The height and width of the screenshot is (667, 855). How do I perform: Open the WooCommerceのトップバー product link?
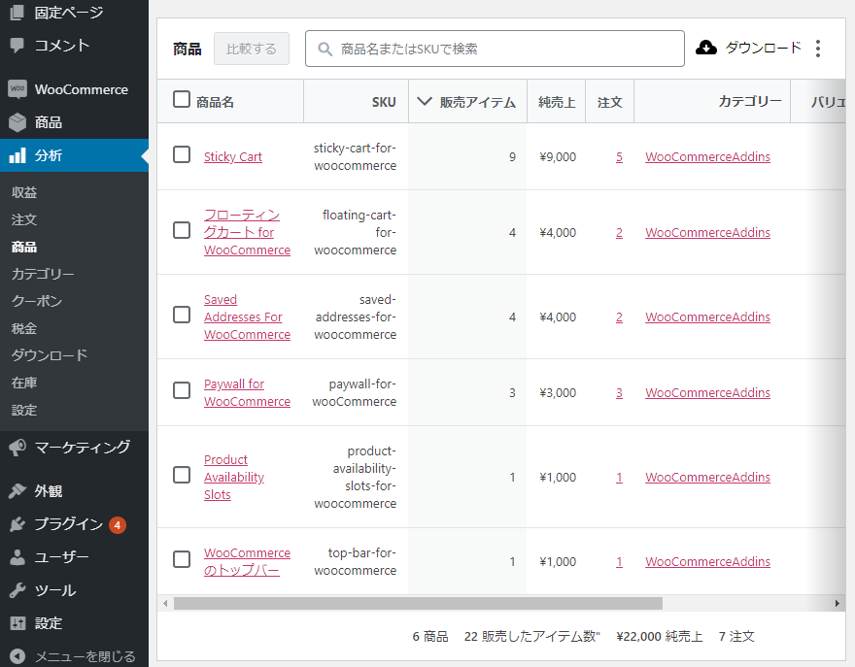pyautogui.click(x=247, y=562)
